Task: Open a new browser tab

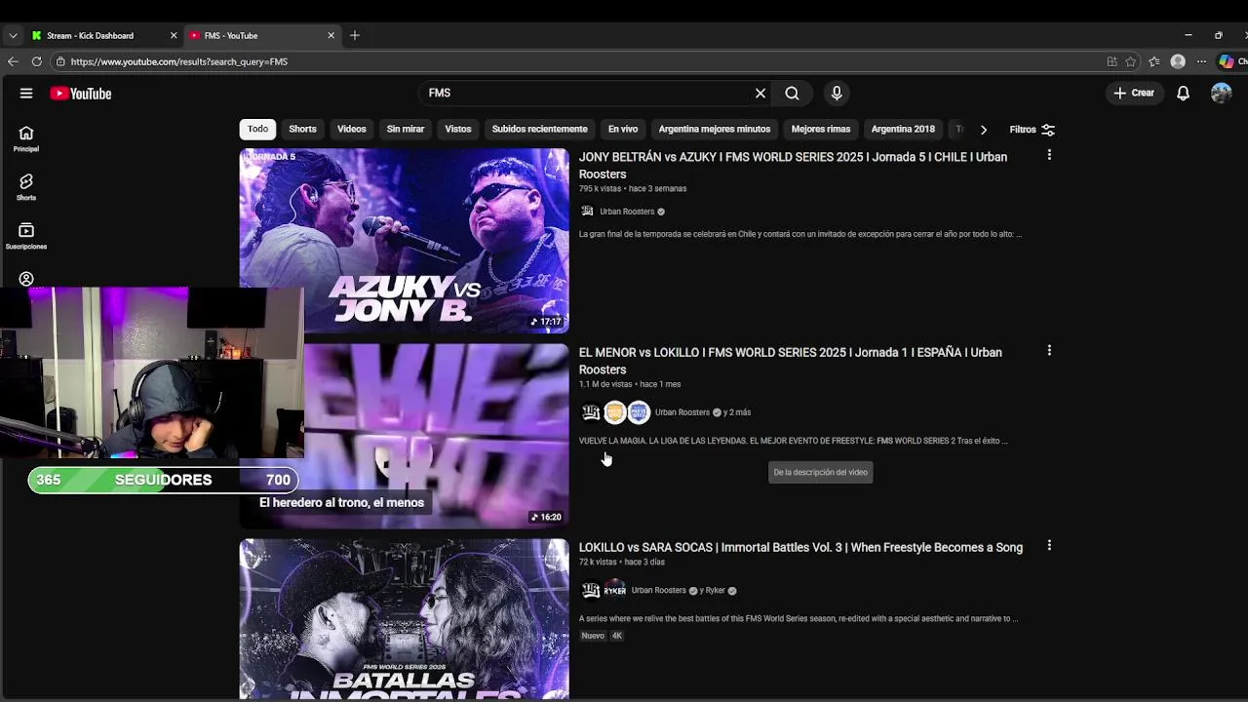Action: [355, 35]
